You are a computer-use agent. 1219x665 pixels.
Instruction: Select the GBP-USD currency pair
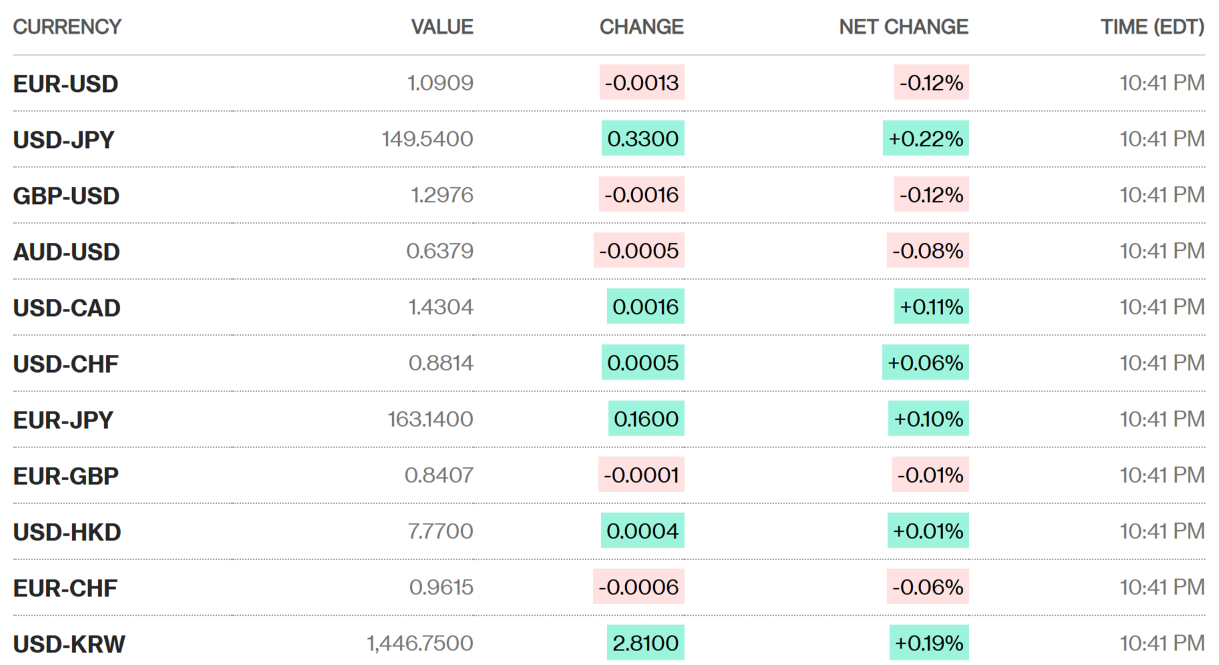coord(66,196)
